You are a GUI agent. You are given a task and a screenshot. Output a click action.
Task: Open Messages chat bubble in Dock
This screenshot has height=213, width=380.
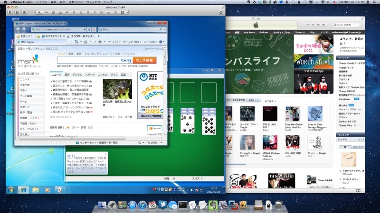click(172, 205)
